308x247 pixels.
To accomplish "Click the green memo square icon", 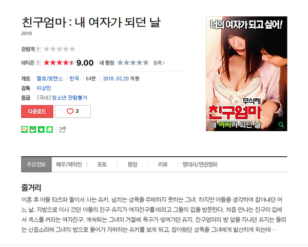I will tap(50, 130).
